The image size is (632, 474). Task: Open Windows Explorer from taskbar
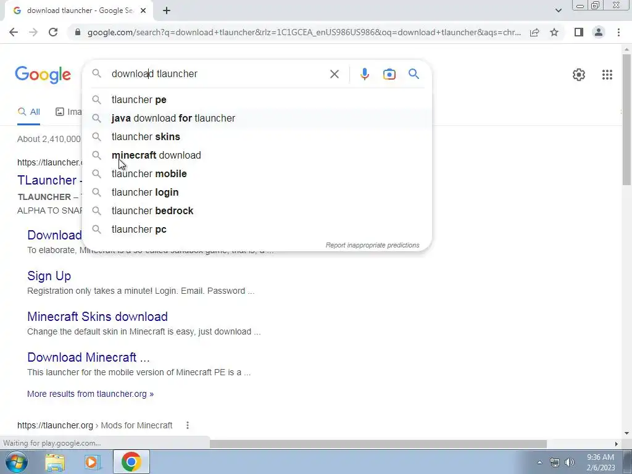point(55,462)
